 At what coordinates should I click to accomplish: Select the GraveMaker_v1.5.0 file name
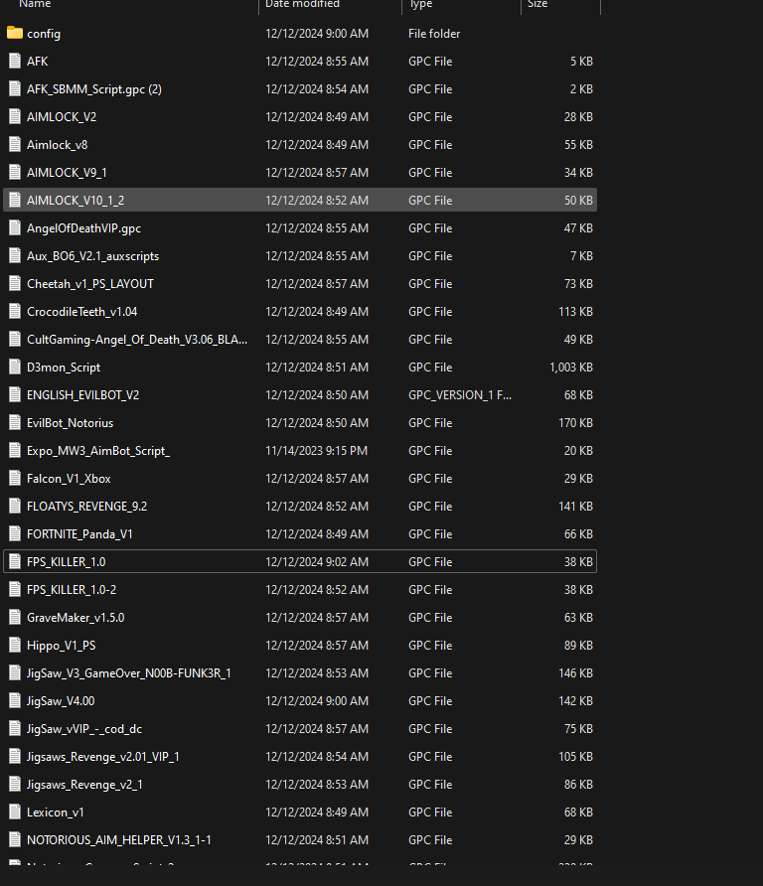(x=76, y=618)
